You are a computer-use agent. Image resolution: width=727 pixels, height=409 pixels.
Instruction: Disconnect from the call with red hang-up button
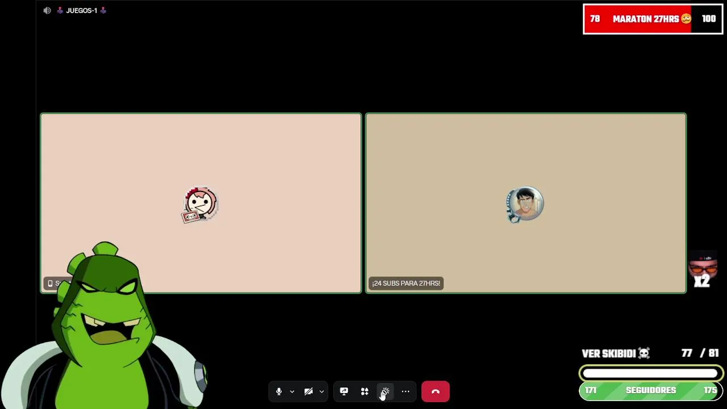[x=436, y=391]
